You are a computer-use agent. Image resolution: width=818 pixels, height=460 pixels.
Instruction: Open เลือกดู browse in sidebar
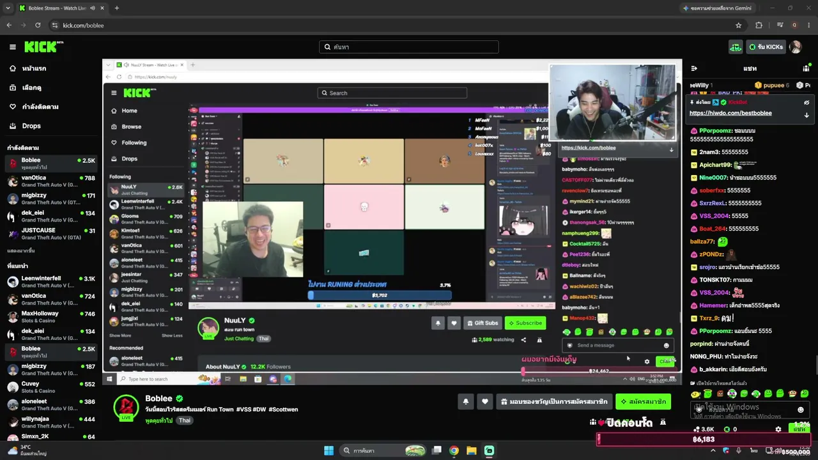51,88
